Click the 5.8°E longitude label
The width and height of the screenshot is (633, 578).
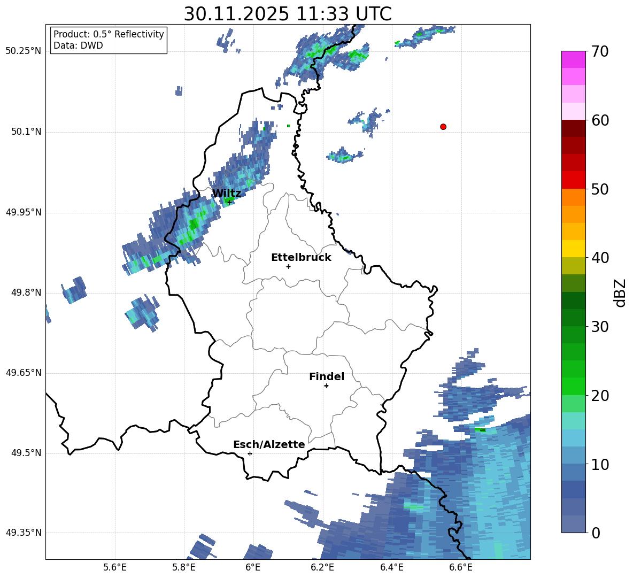point(184,567)
